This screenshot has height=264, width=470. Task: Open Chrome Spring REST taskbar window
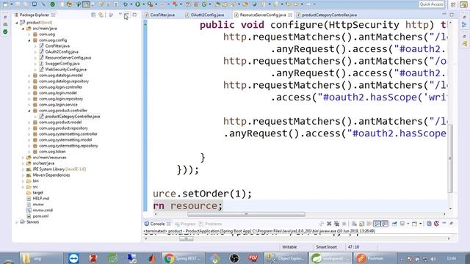[x=183, y=258]
